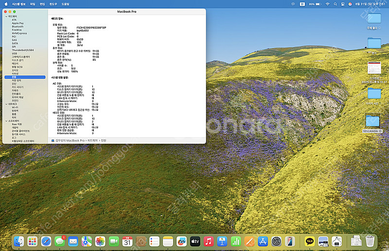Launch KakaoTalk from the Dock
The image size is (389, 251).
310,241
